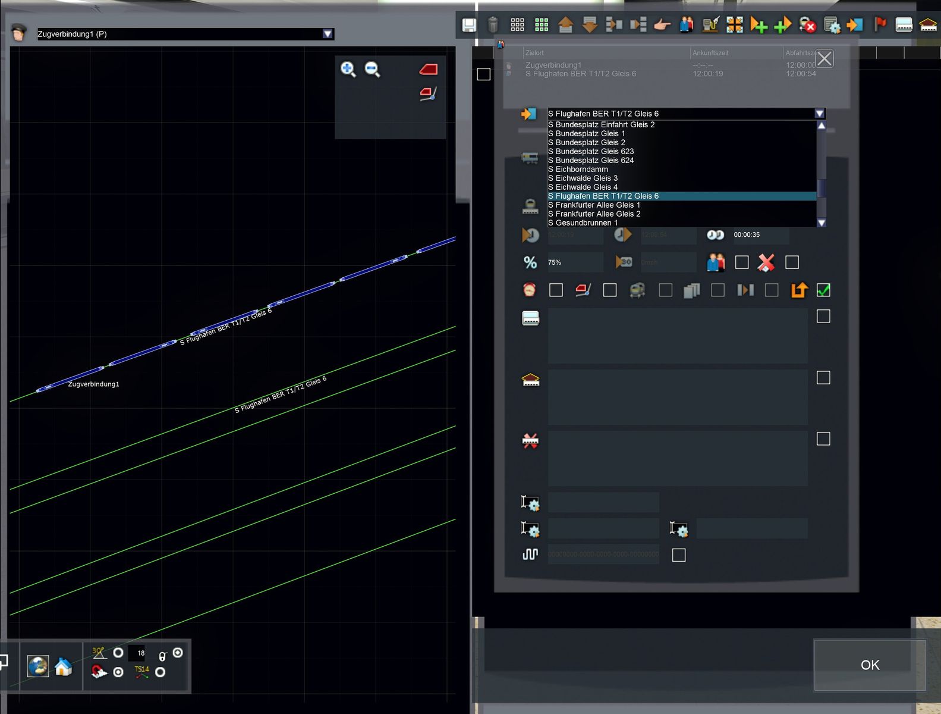Click the red flag icon in toolbar
Image resolution: width=941 pixels, height=714 pixels.
pos(880,24)
